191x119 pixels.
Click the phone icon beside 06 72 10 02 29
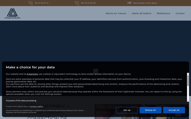[77, 3]
